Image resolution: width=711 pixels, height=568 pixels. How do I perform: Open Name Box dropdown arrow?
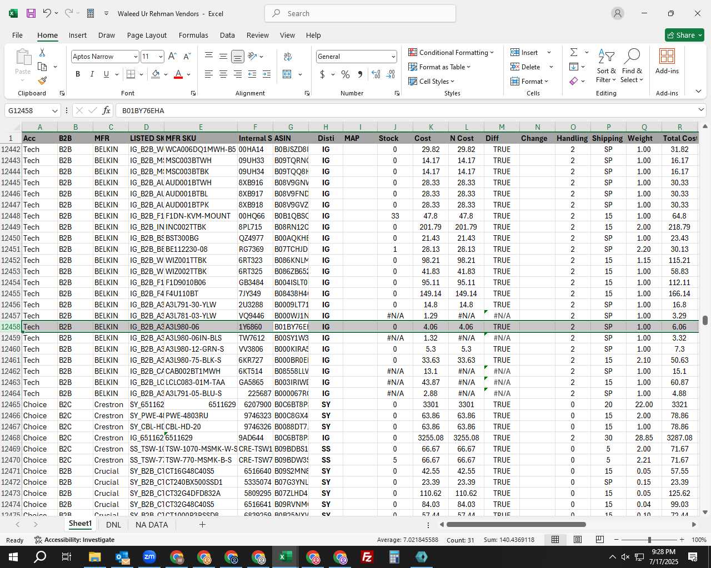coord(54,110)
